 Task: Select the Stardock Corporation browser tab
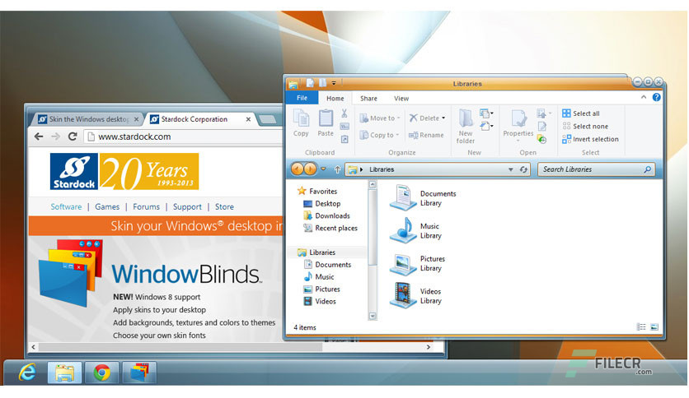tap(200, 118)
